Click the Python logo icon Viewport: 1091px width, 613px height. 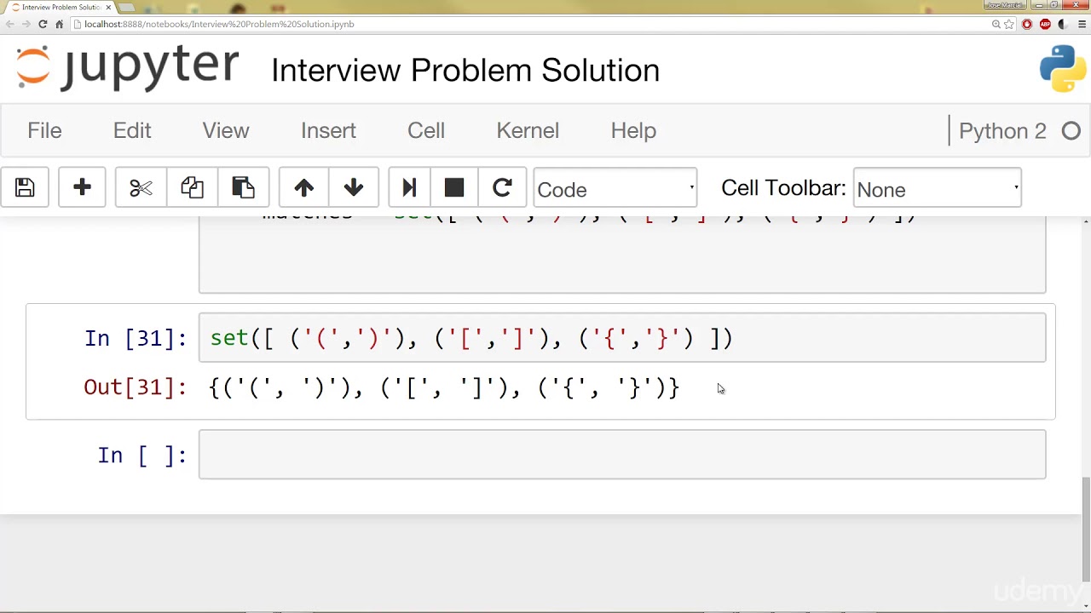point(1063,68)
